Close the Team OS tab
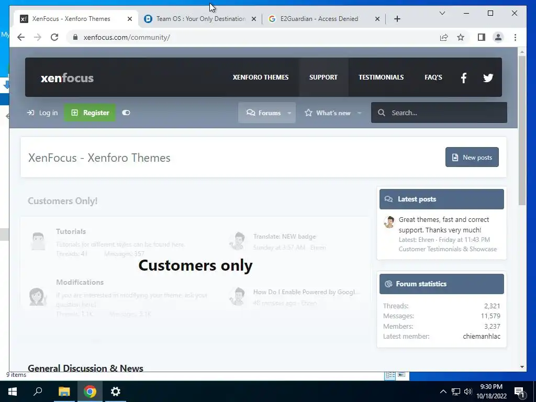The width and height of the screenshot is (536, 402). pos(254,19)
